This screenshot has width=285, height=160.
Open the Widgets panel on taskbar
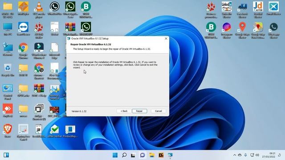click(x=6, y=155)
